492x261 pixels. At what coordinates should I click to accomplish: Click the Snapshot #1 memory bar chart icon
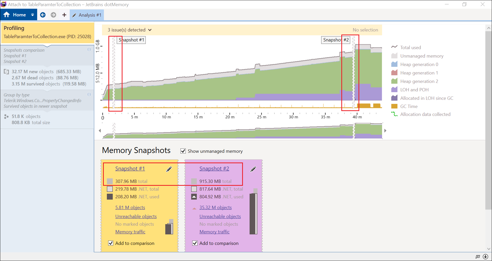(169, 227)
